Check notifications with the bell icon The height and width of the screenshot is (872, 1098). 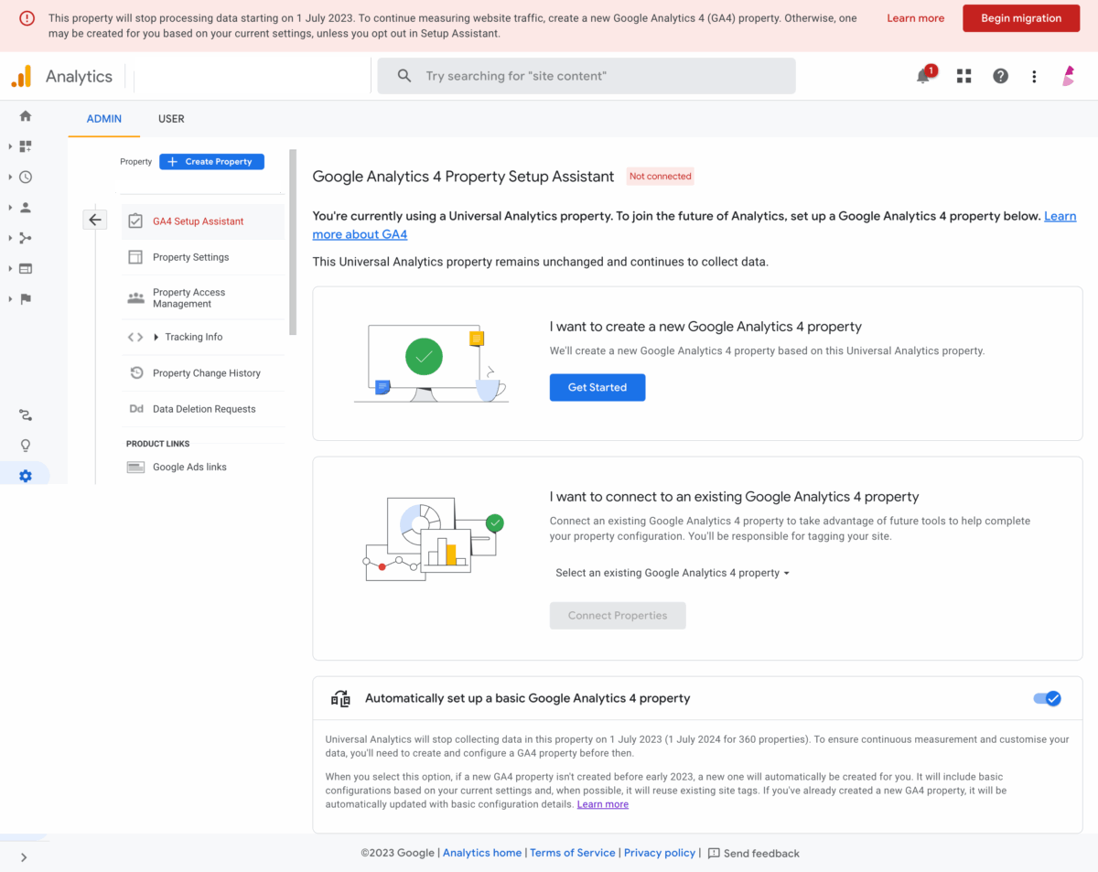click(923, 76)
